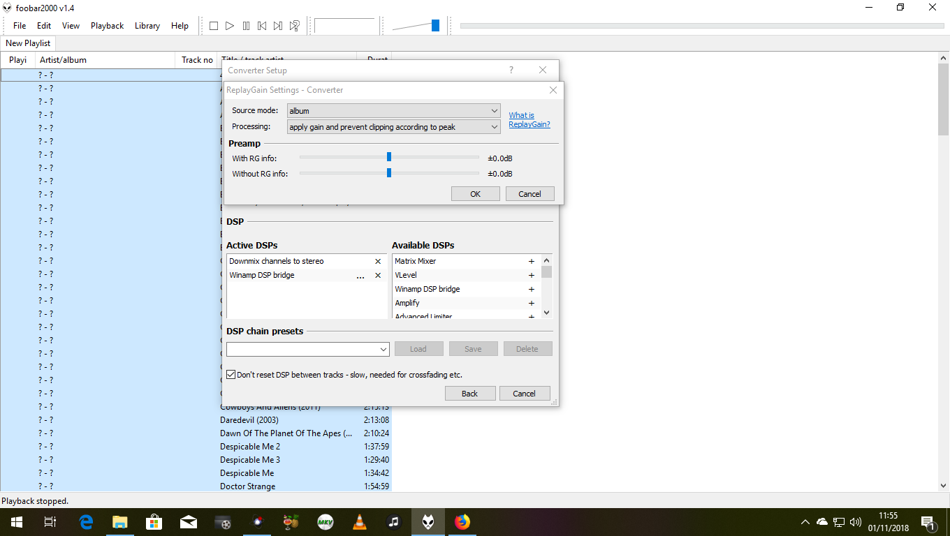The width and height of the screenshot is (950, 536).
Task: Click the system tray volume icon
Action: click(856, 522)
